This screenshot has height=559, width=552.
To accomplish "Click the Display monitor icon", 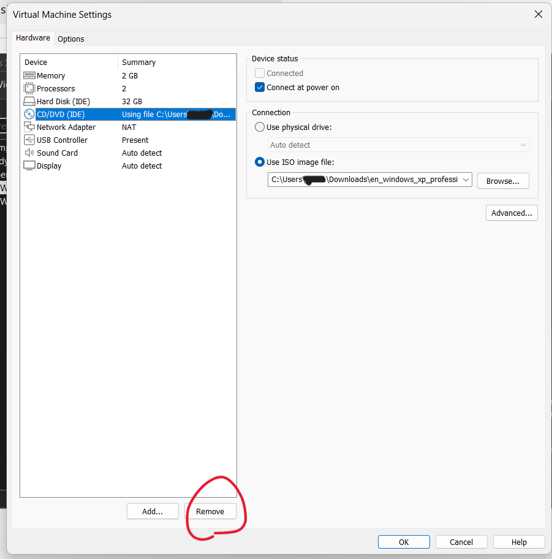I will (29, 165).
